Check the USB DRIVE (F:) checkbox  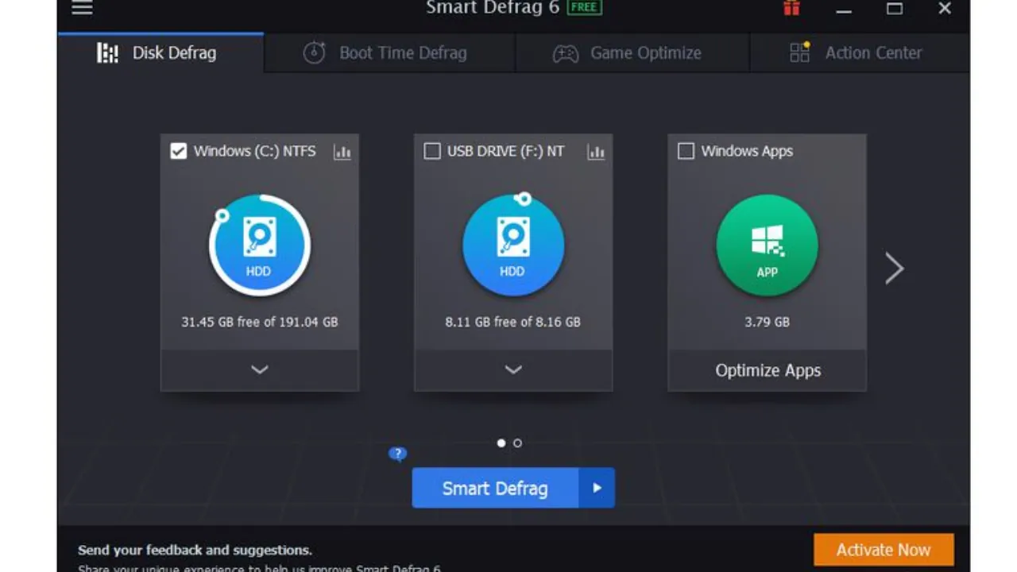pyautogui.click(x=432, y=151)
